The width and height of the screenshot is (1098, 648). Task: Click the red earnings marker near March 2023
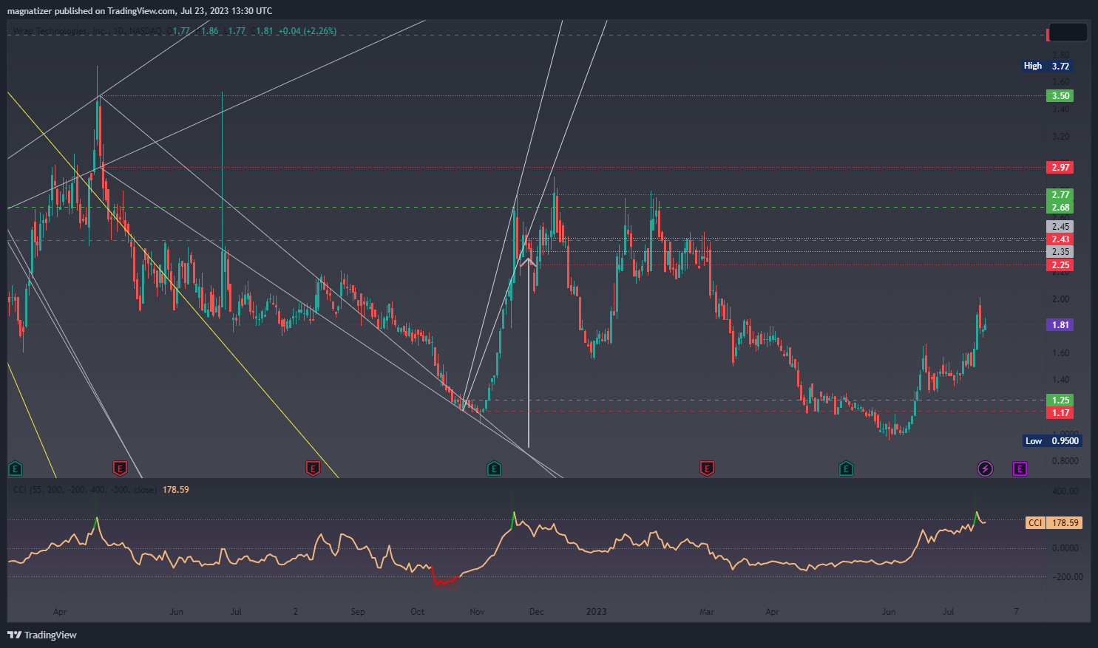(707, 468)
